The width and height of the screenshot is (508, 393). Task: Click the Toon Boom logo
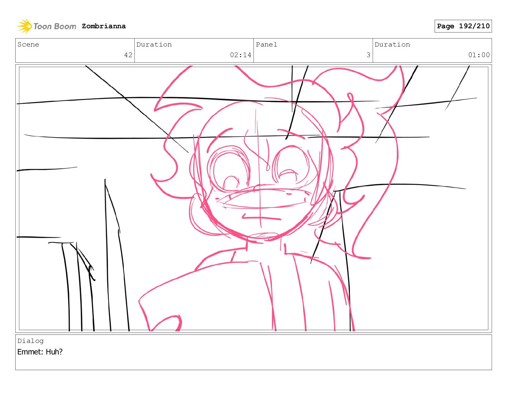tap(47, 26)
